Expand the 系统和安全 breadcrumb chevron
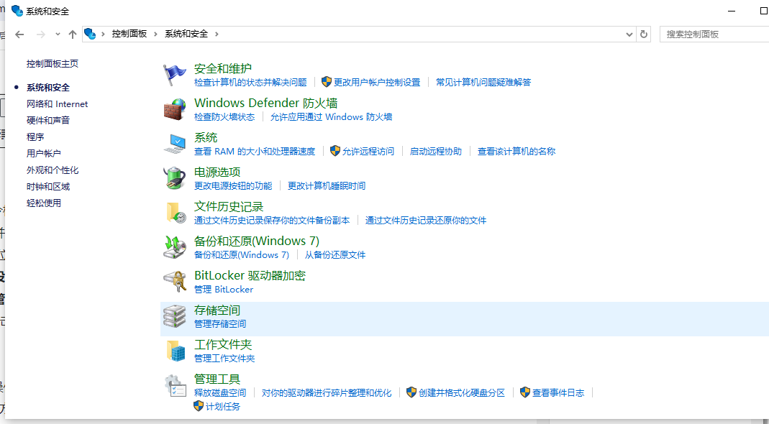769x424 pixels. tap(217, 32)
